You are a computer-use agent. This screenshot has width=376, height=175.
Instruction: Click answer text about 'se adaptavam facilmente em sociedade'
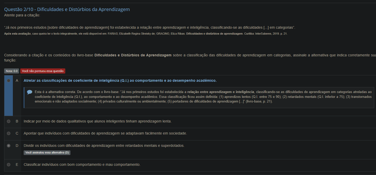click(105, 133)
